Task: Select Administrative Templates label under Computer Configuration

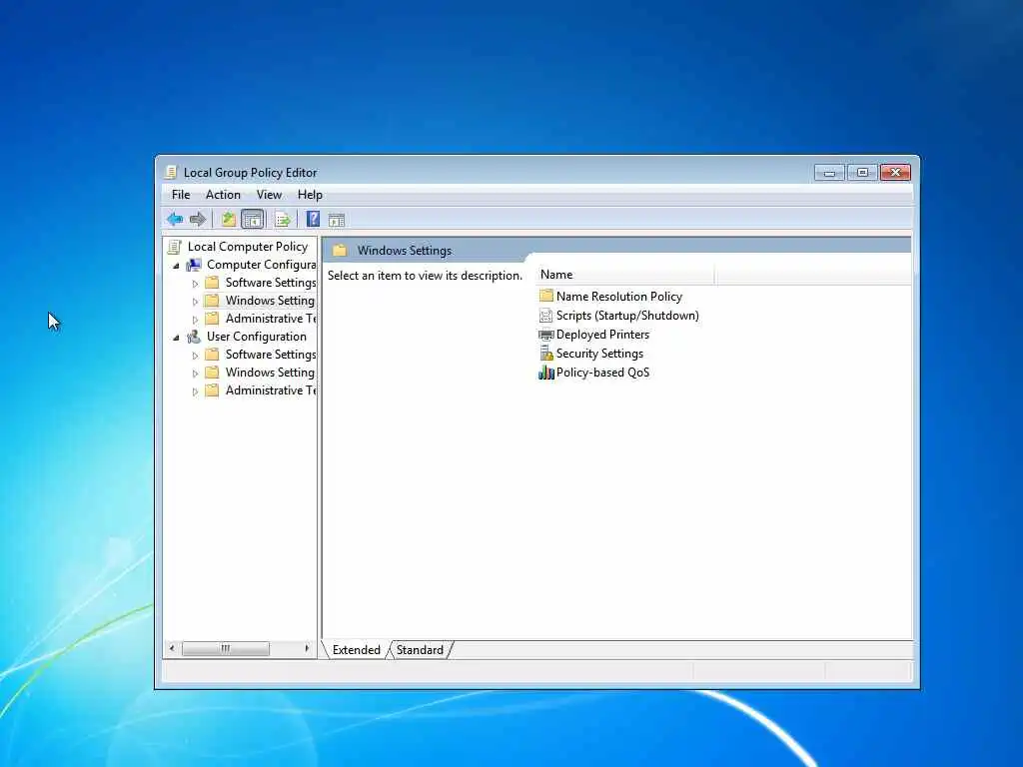Action: [x=271, y=319]
